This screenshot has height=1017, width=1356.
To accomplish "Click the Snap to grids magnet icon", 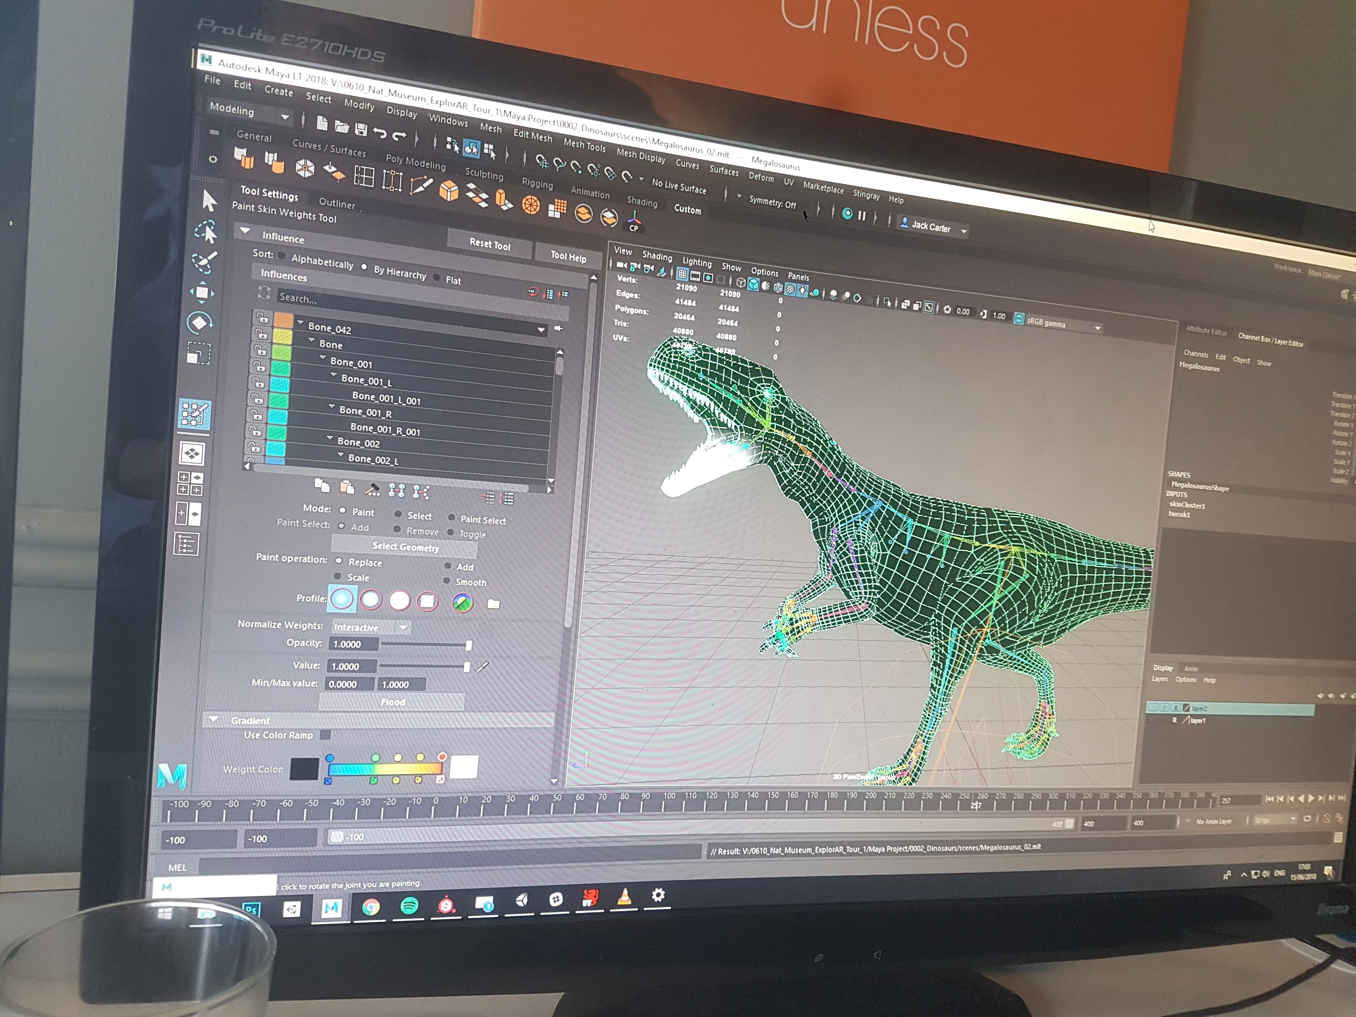I will (542, 161).
